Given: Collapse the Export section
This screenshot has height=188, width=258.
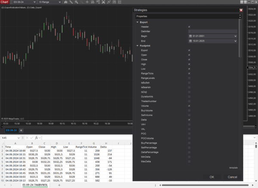Looking at the screenshot, I should pos(138,22).
